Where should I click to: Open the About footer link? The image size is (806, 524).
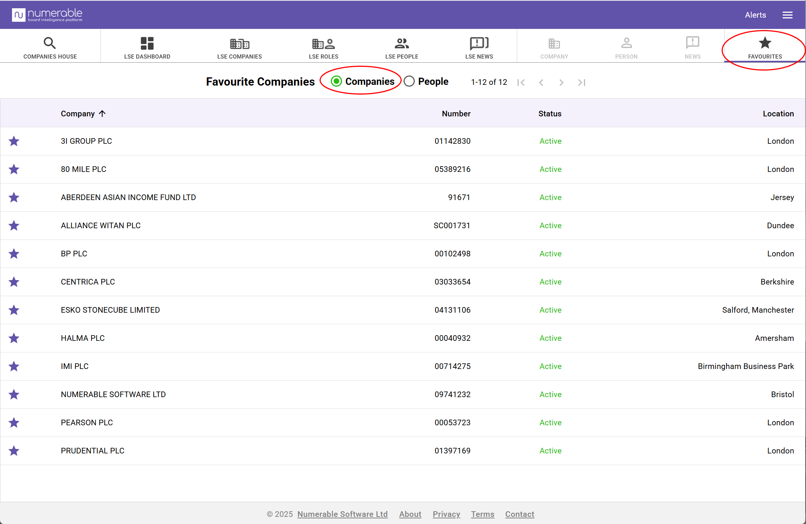(x=410, y=514)
